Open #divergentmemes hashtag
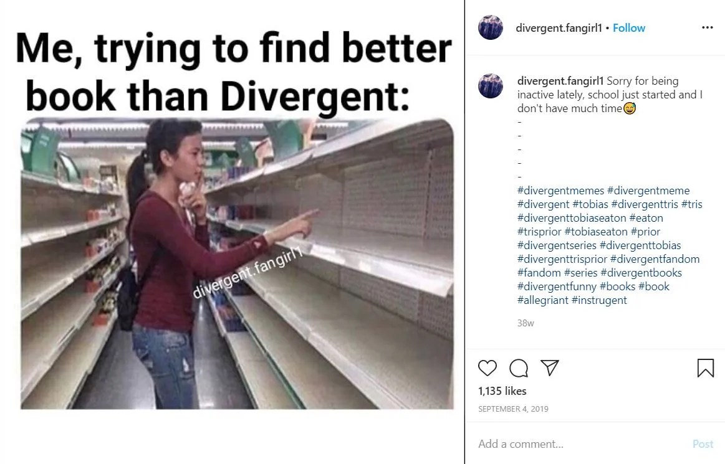The height and width of the screenshot is (464, 725). tap(561, 191)
